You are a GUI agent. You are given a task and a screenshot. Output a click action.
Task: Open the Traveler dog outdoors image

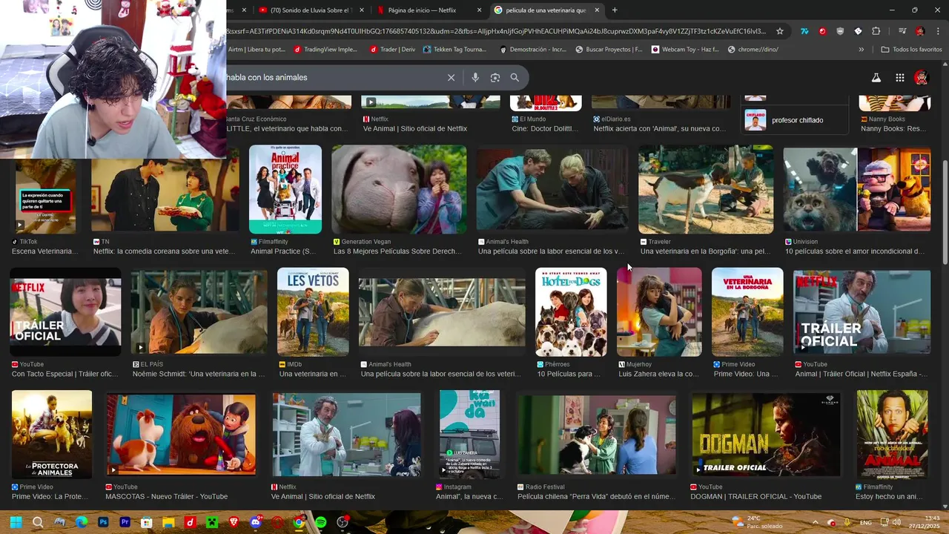(706, 189)
